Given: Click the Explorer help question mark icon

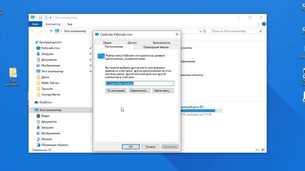Looking at the screenshot, I should tap(264, 24).
